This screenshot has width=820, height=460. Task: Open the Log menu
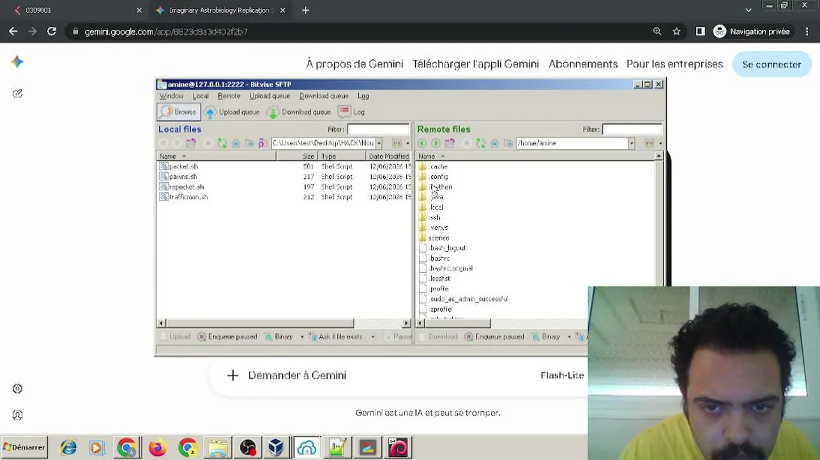coord(363,96)
